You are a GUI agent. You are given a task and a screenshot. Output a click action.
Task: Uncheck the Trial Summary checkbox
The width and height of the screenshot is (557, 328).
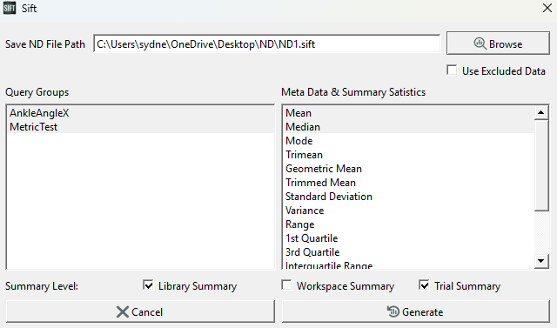424,285
